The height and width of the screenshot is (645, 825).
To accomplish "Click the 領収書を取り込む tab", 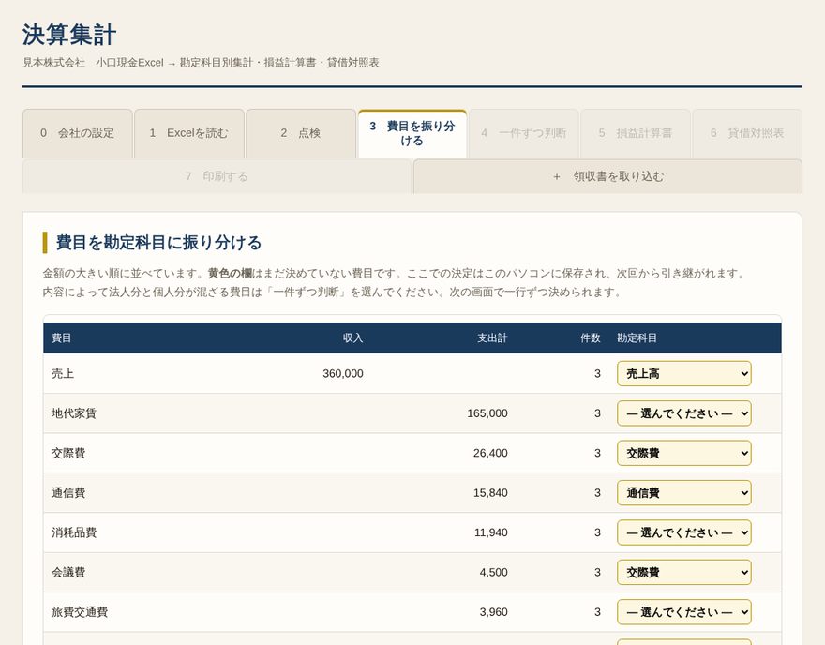I will click(x=607, y=176).
